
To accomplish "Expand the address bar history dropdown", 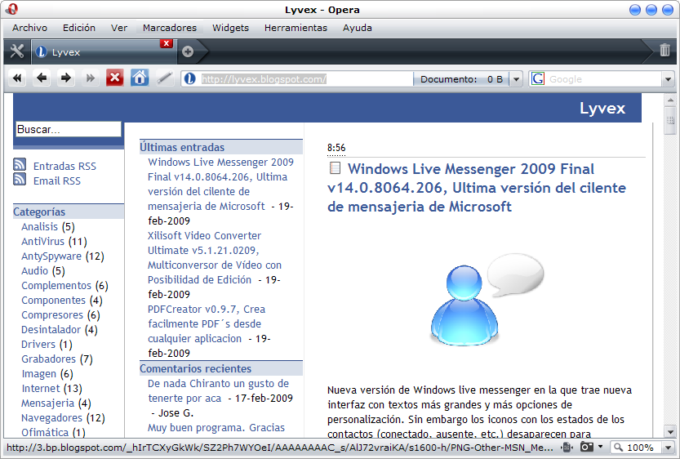I will click(x=517, y=79).
